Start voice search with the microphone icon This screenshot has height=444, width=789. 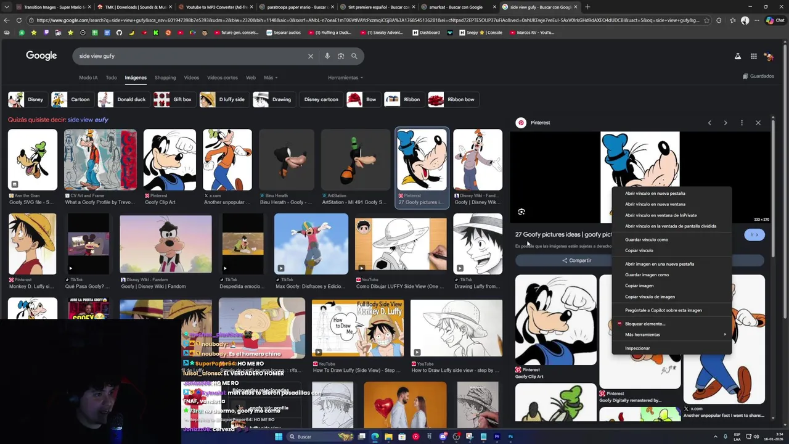[x=327, y=56]
